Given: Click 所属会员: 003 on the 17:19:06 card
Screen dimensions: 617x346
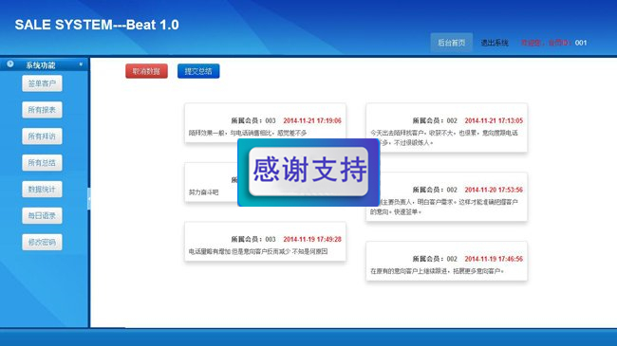Looking at the screenshot, I should [x=253, y=120].
